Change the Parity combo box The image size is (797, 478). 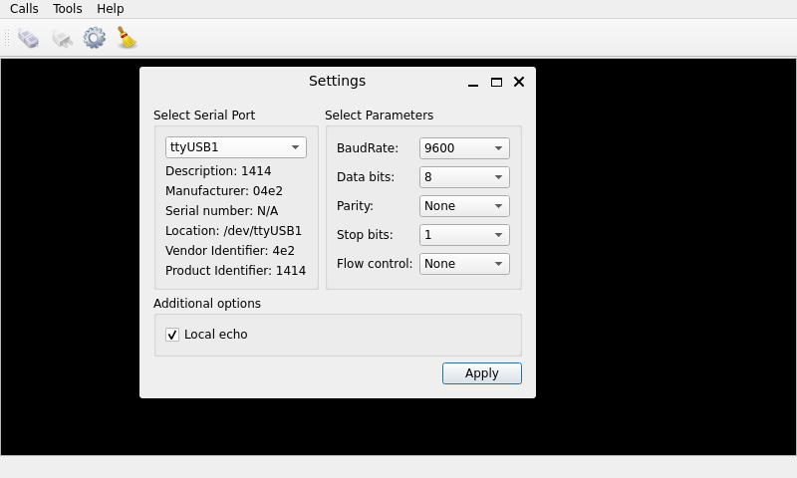[x=464, y=206]
